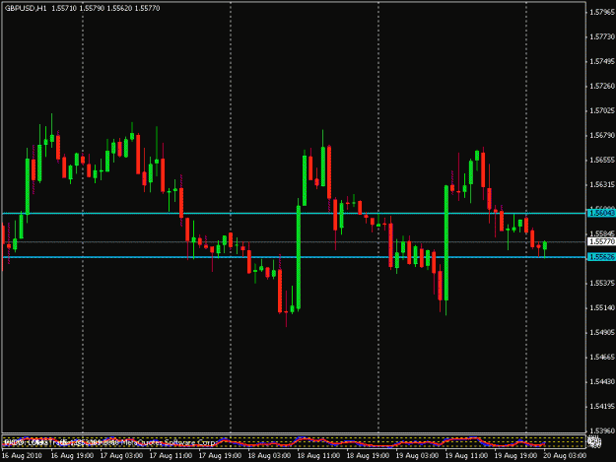Click price axis label 1.54905

click(x=602, y=333)
